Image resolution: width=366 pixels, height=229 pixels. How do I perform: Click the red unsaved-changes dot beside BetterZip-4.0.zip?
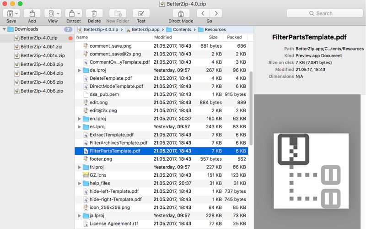[x=70, y=38]
